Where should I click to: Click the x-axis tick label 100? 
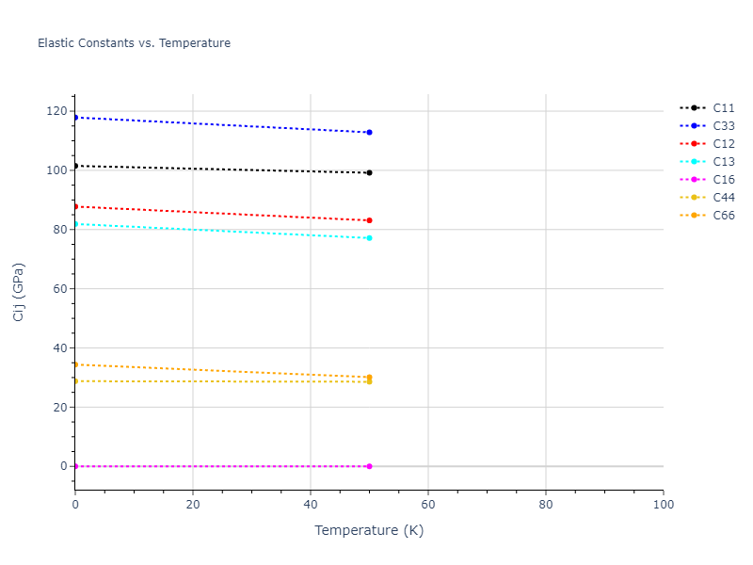[663, 505]
